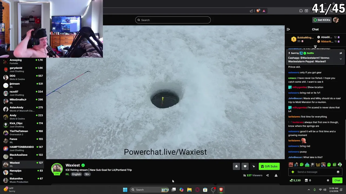Open the channel points balance 5,130

point(295,181)
